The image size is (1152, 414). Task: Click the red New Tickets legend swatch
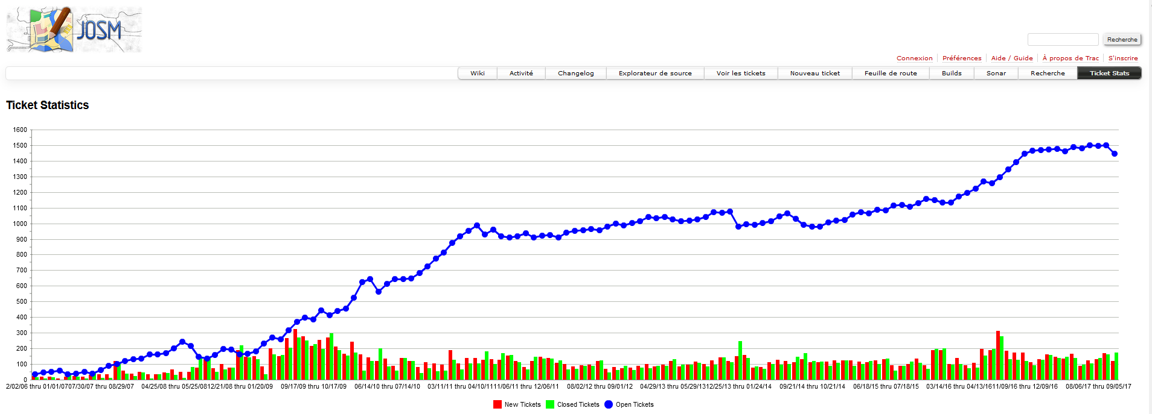point(498,404)
